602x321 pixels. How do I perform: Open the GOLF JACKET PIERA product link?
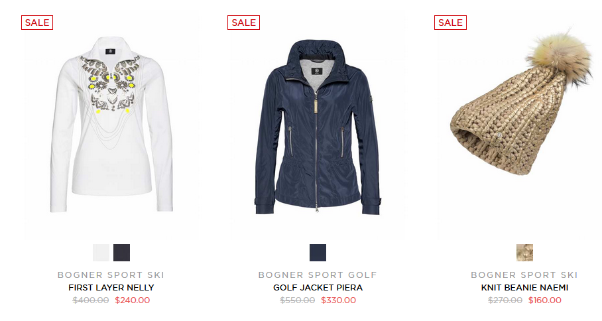click(318, 288)
